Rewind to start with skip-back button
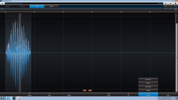This screenshot has width=178, height=100. pyautogui.click(x=166, y=3)
